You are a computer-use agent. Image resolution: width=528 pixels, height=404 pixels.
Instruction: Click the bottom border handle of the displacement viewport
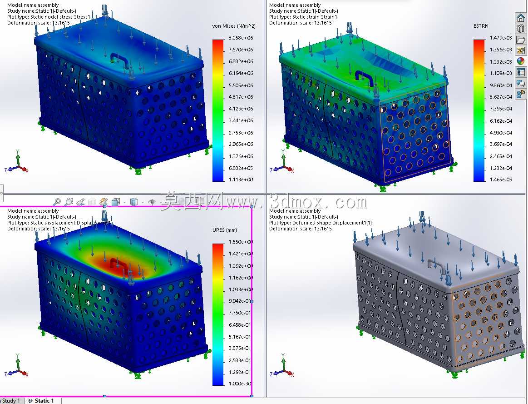(105, 396)
